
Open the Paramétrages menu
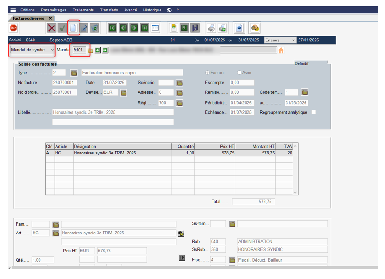coord(53,10)
